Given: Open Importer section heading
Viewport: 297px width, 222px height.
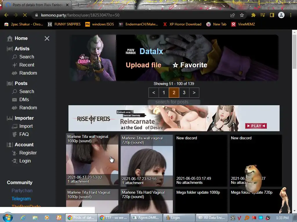Looking at the screenshot, I should [20, 118].
